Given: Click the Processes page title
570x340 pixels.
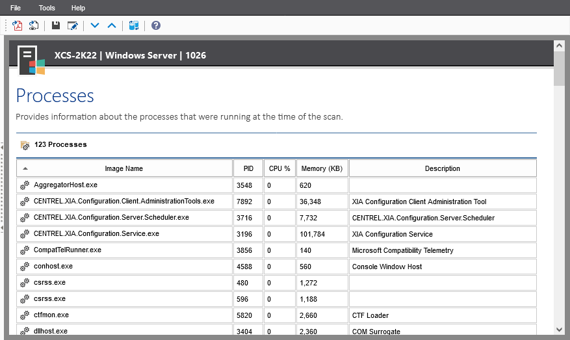Looking at the screenshot, I should [x=55, y=96].
